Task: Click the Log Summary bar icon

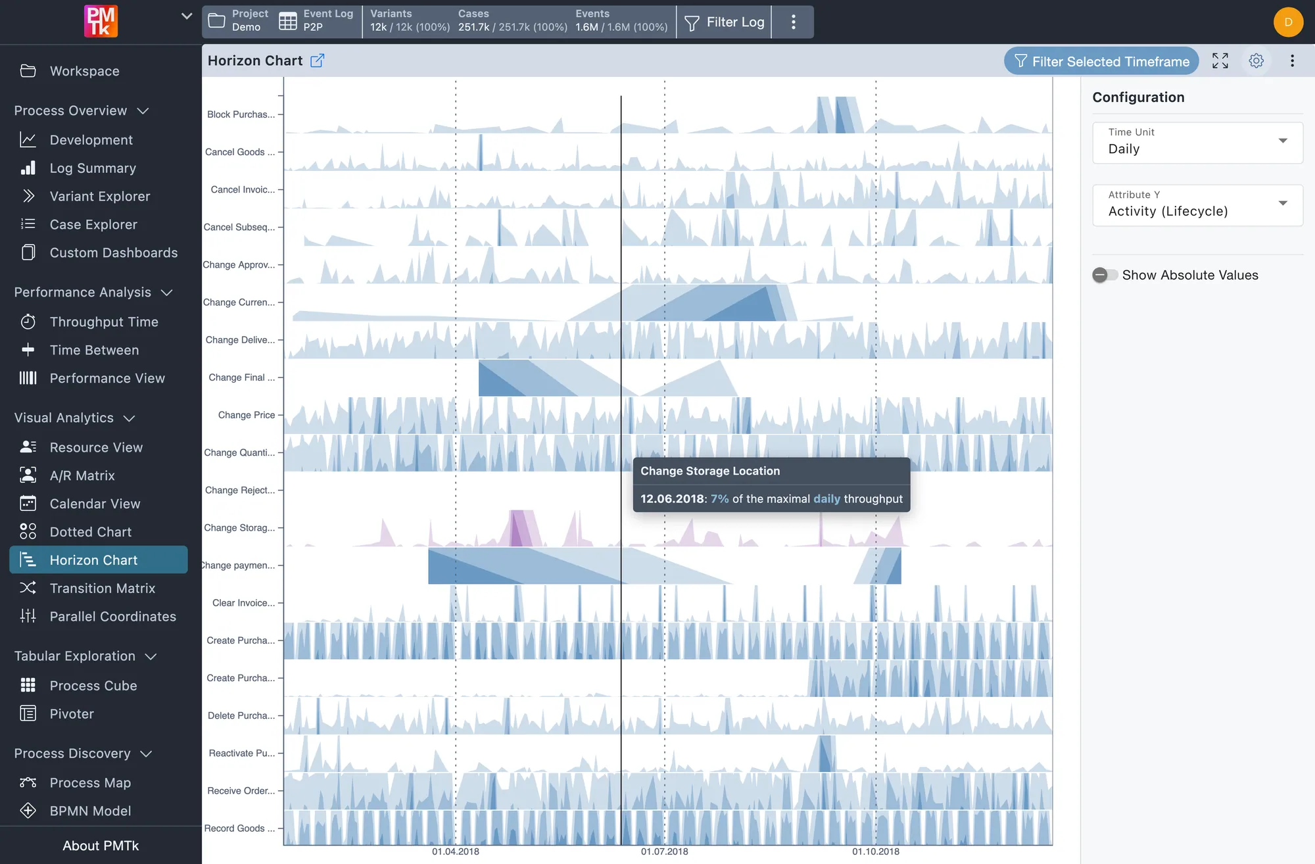Action: point(28,168)
